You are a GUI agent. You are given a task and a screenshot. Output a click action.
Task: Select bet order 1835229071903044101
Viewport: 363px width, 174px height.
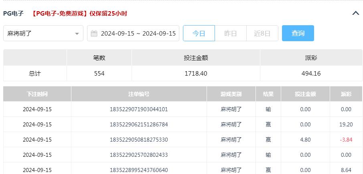coord(139,109)
